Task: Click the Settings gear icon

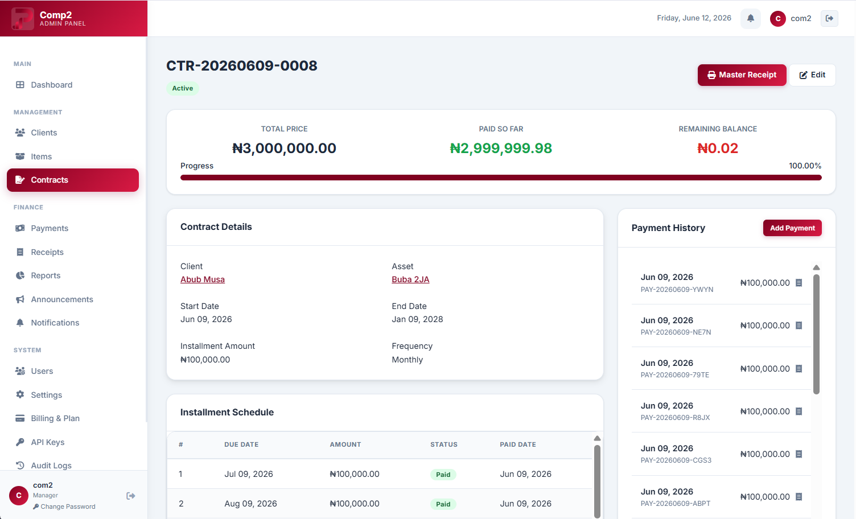Action: coord(20,395)
